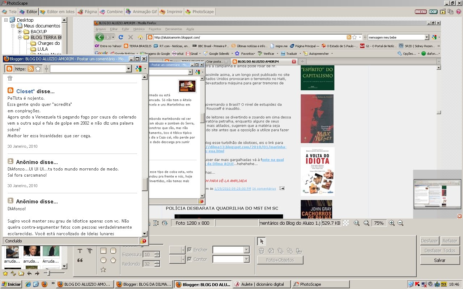This screenshot has height=289, width=463.
Task: Select the circle shape tool
Action: click(x=103, y=260)
